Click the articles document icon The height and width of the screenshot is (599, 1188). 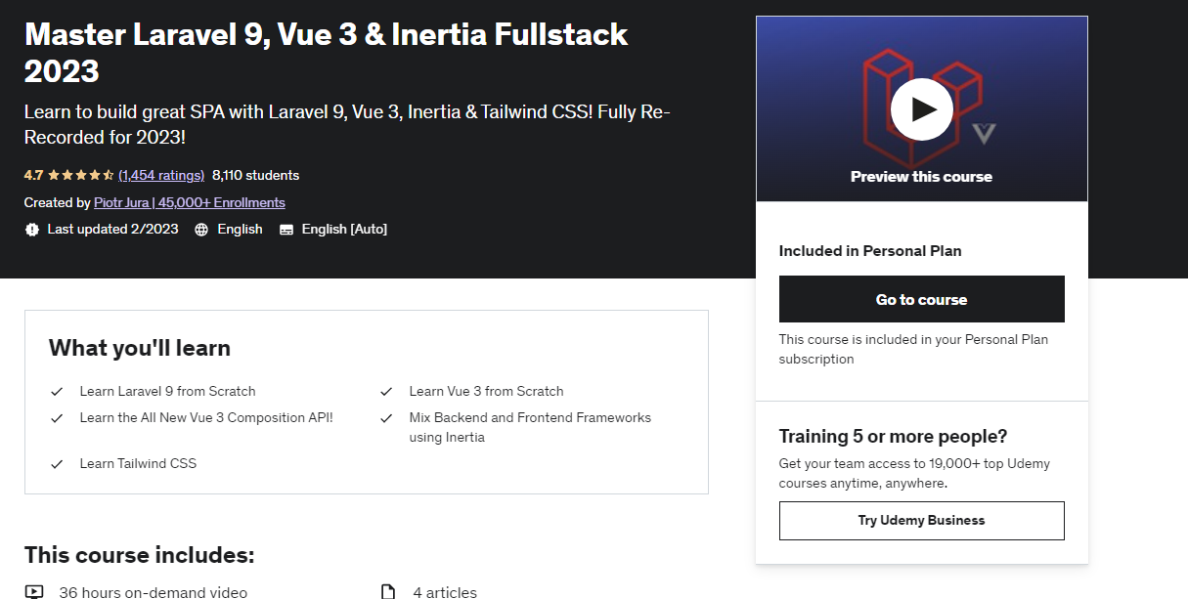coord(388,591)
